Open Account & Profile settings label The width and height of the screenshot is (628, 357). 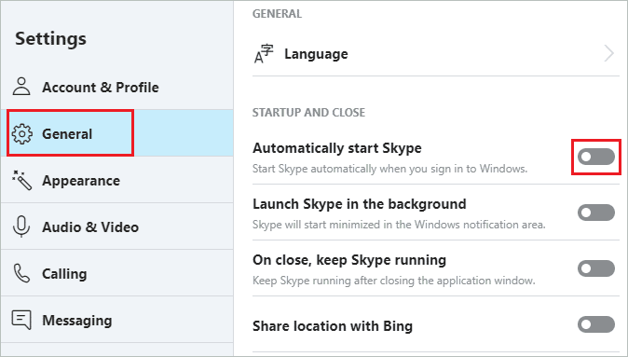click(x=101, y=88)
